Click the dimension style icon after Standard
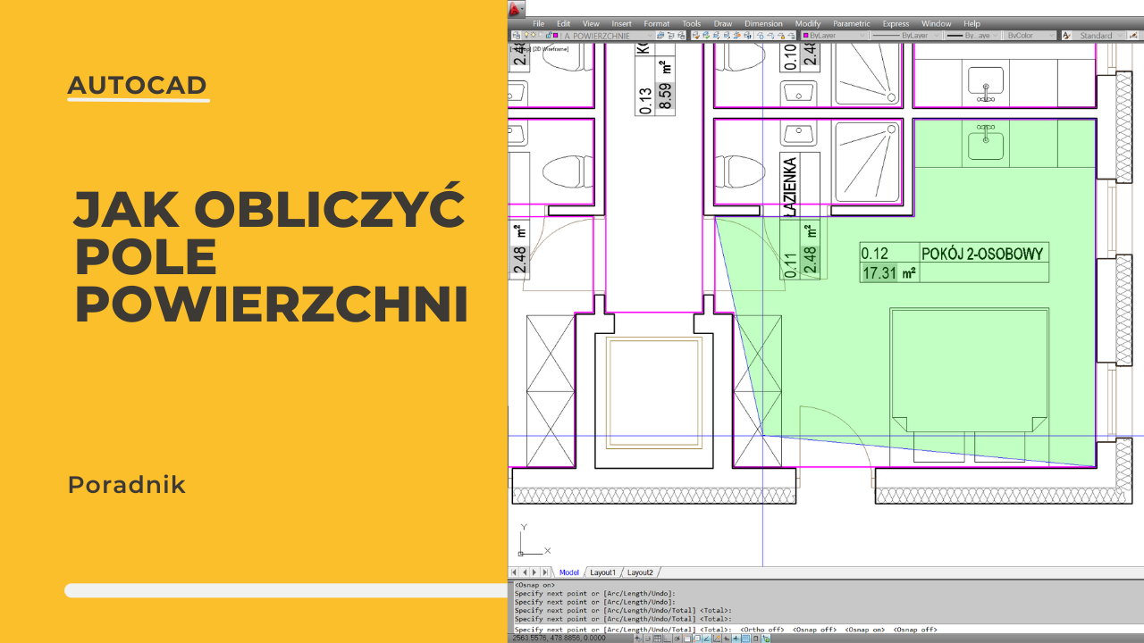This screenshot has width=1144, height=643. point(1133,36)
